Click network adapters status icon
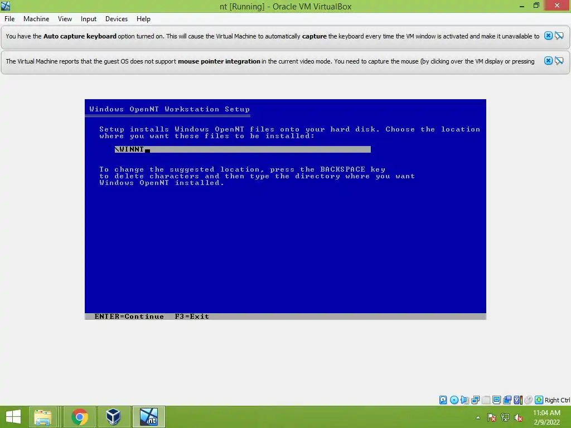This screenshot has width=571, height=428. click(475, 400)
